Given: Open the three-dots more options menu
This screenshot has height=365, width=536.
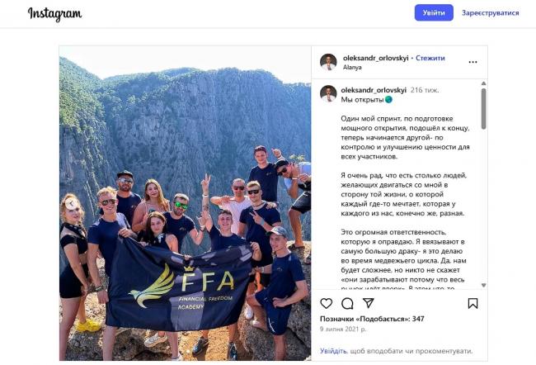Looking at the screenshot, I should point(473,62).
